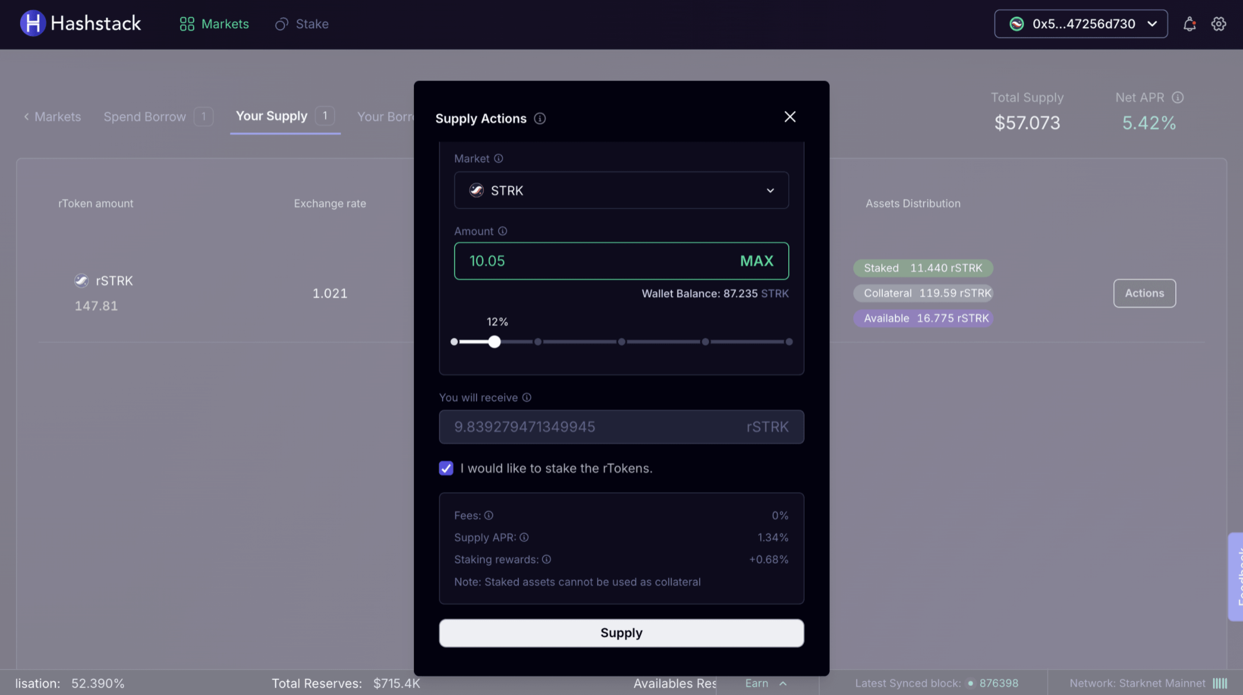Click the info icon beside Amount label
Image resolution: width=1243 pixels, height=695 pixels.
[503, 231]
